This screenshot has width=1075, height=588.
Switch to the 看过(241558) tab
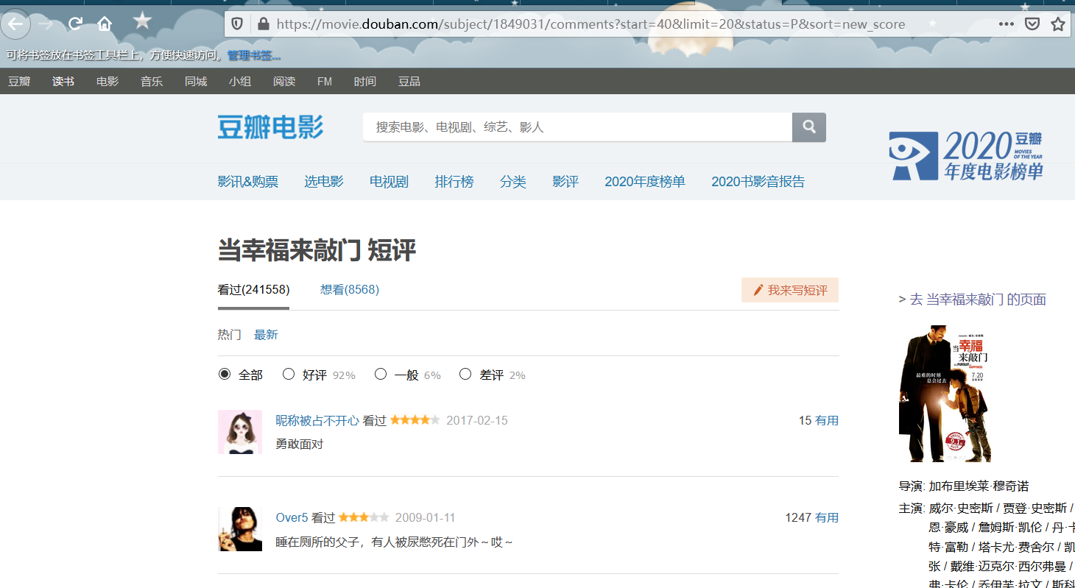pyautogui.click(x=253, y=290)
